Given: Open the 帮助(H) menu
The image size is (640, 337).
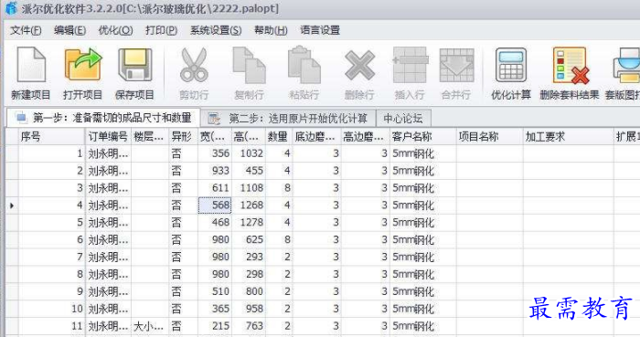Looking at the screenshot, I should pos(271,30).
